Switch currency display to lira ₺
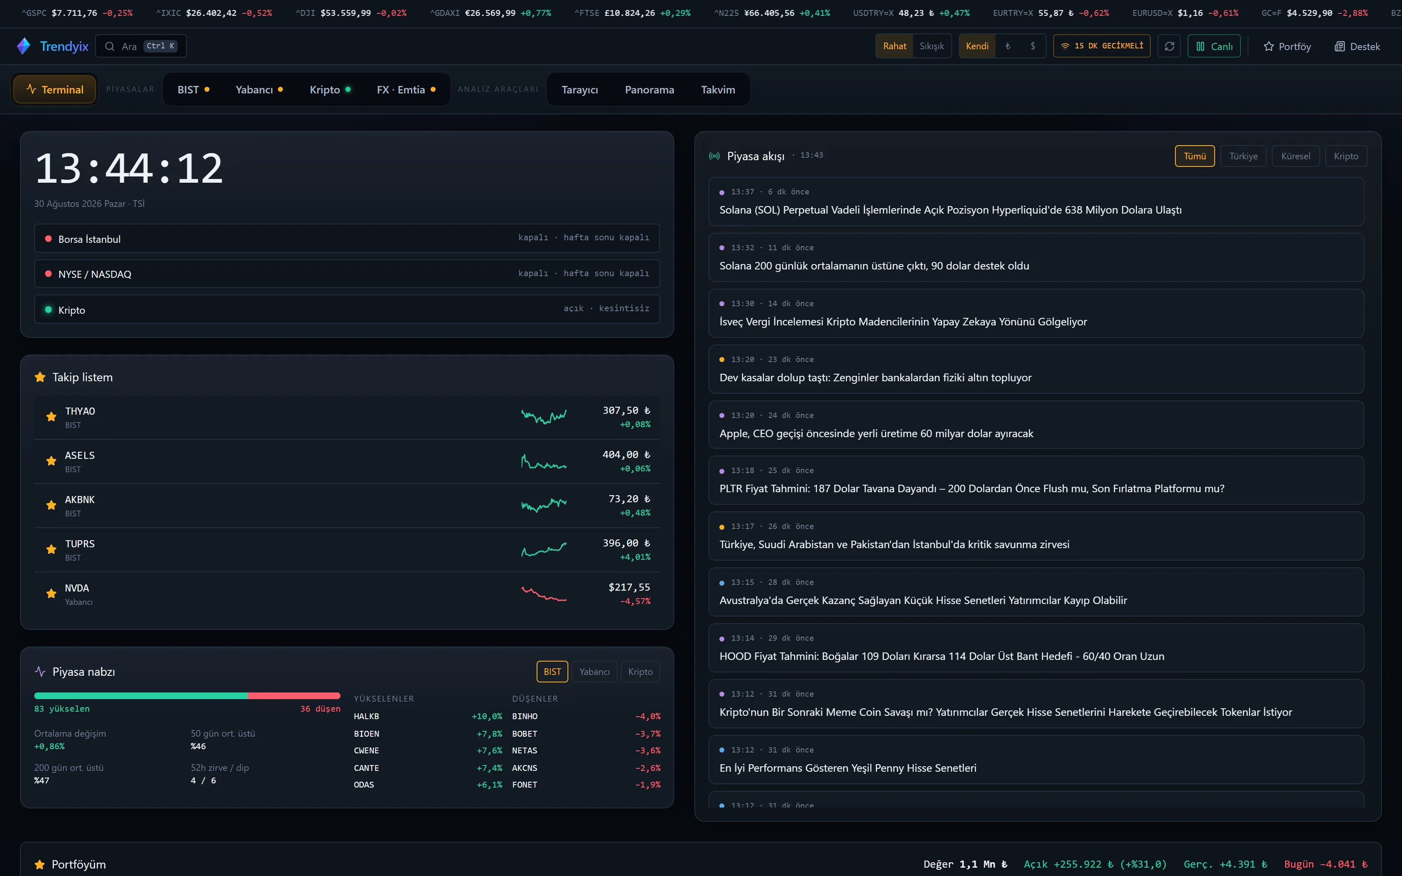 click(x=1008, y=46)
